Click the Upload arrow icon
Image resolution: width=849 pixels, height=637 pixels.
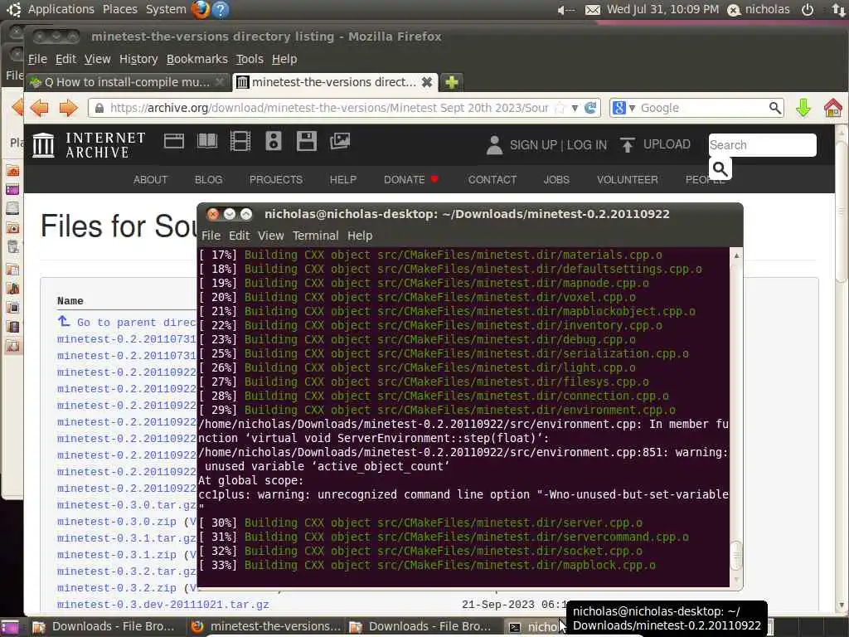[x=627, y=145]
